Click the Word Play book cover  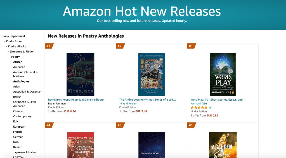(223, 74)
